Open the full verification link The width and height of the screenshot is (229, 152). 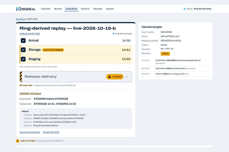point(30,132)
